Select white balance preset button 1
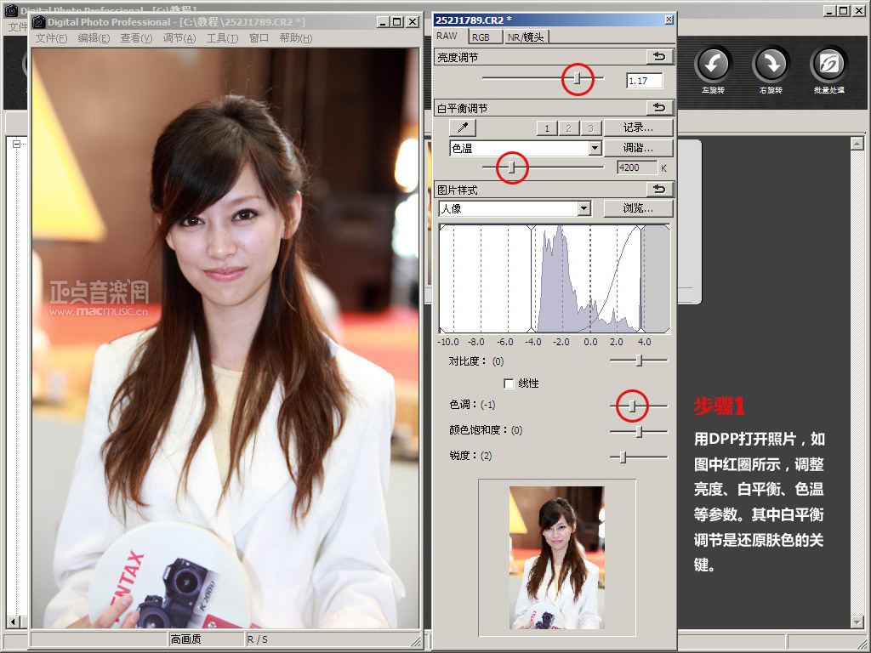This screenshot has width=871, height=653. click(546, 128)
